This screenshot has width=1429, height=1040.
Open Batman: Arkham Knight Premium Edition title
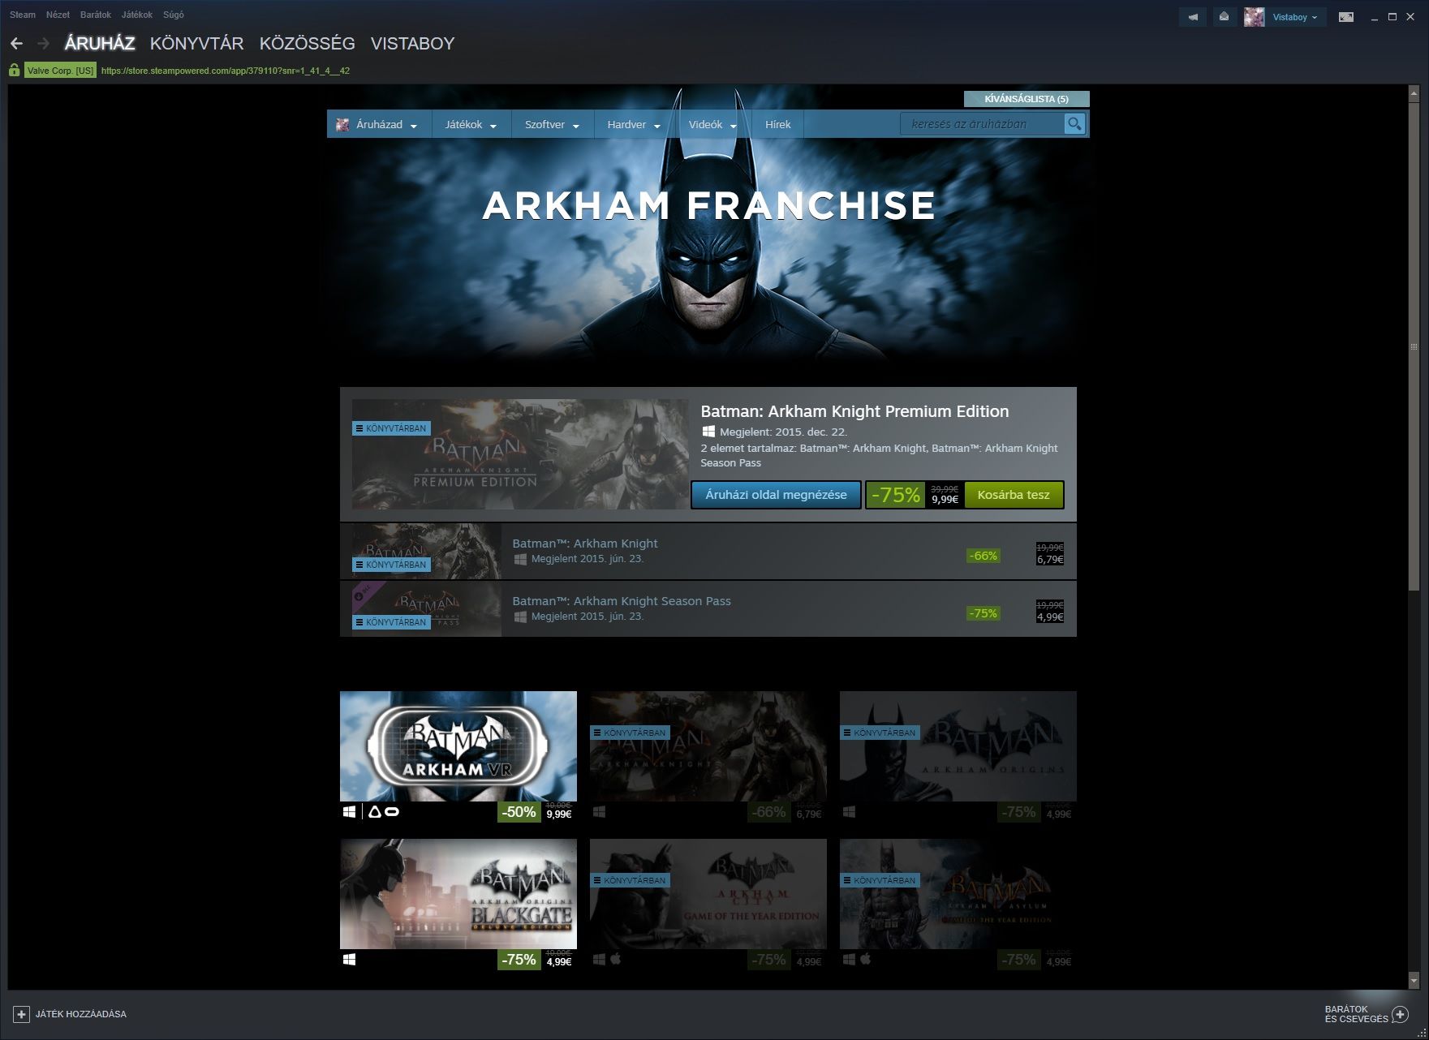854,411
